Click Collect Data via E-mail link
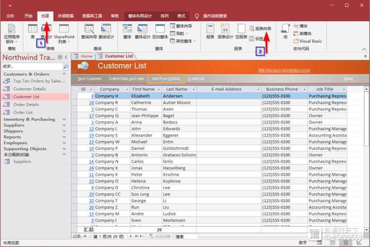This screenshot has height=247, width=370. pos(126,79)
